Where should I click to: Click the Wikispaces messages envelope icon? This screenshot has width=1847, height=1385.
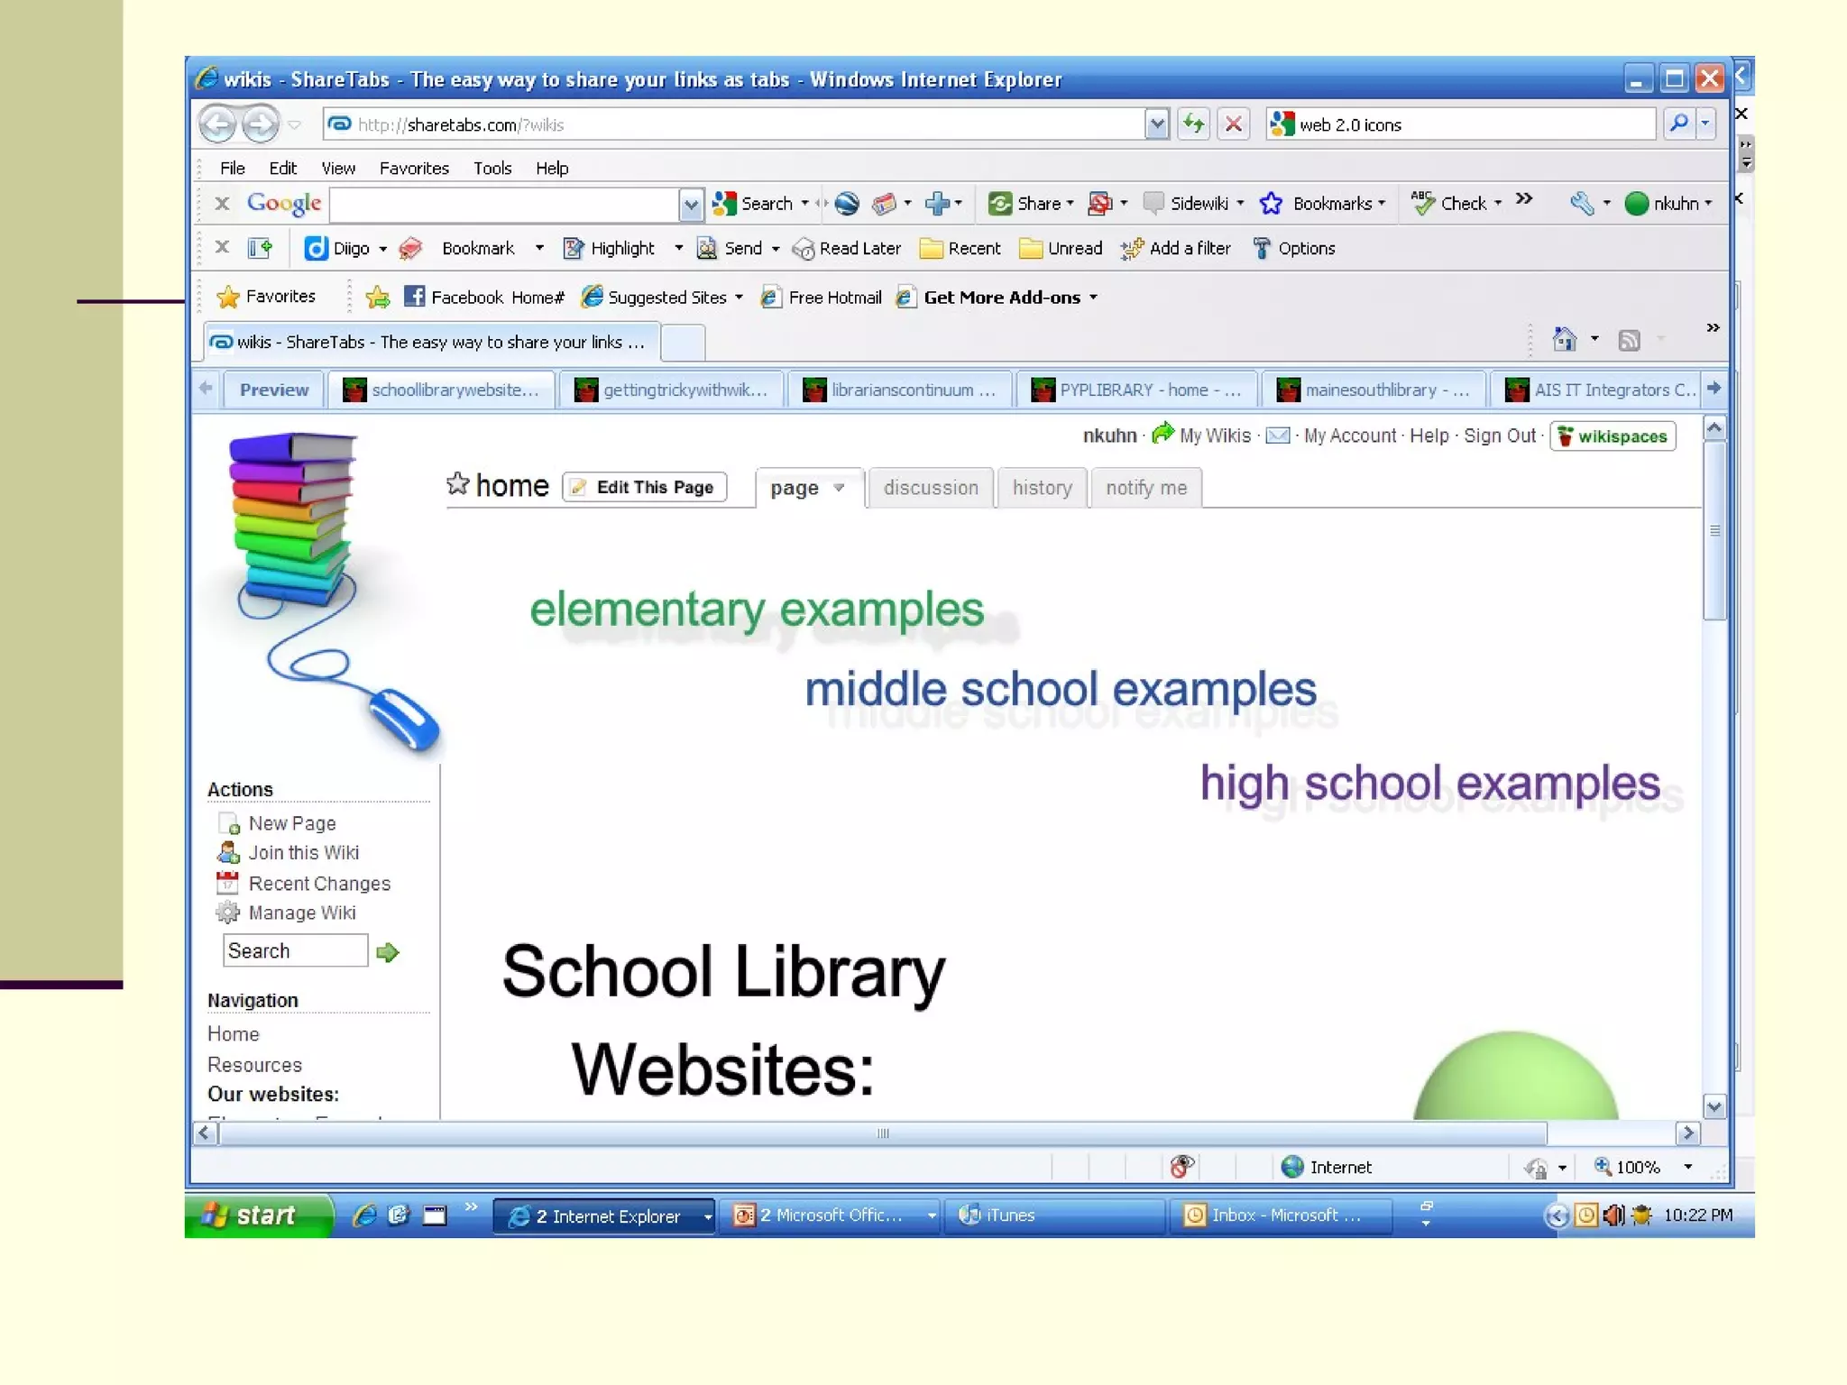(x=1277, y=436)
